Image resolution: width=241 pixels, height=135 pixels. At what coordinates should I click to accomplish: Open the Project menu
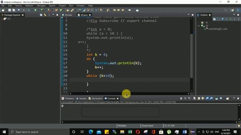(62, 6)
